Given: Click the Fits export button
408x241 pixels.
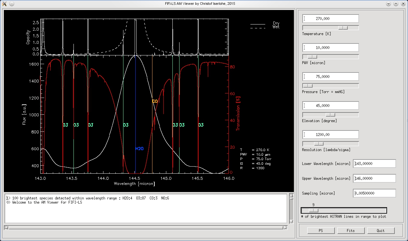Looking at the screenshot, I should [x=351, y=230].
